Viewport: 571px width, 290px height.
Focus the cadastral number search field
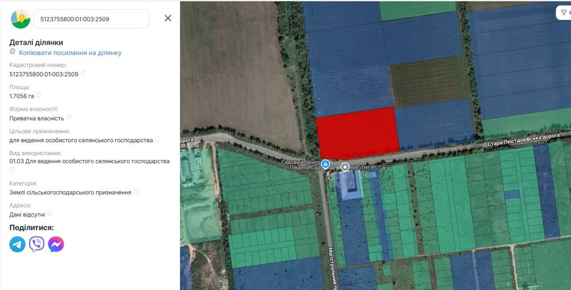[x=91, y=19]
